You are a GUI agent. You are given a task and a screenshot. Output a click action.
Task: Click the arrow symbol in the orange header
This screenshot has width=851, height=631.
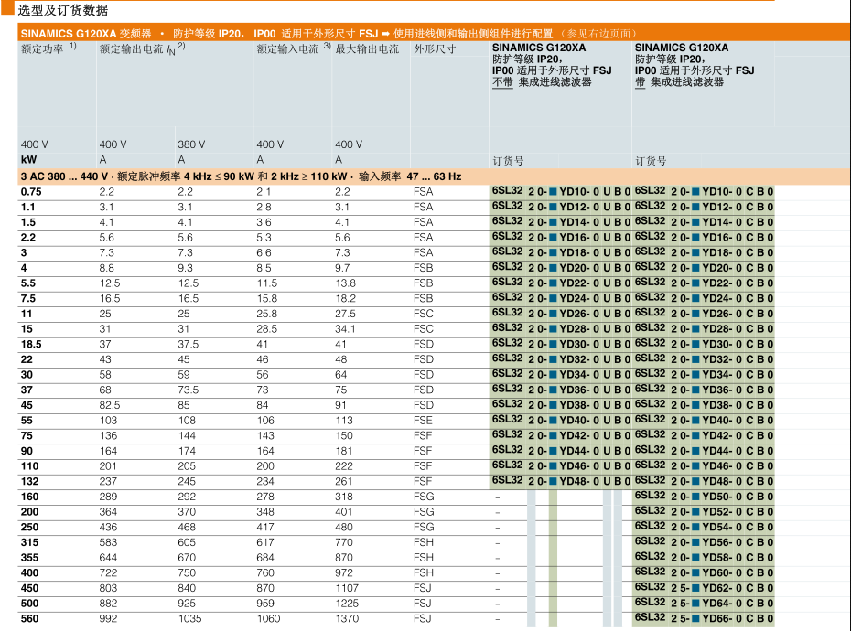click(386, 33)
